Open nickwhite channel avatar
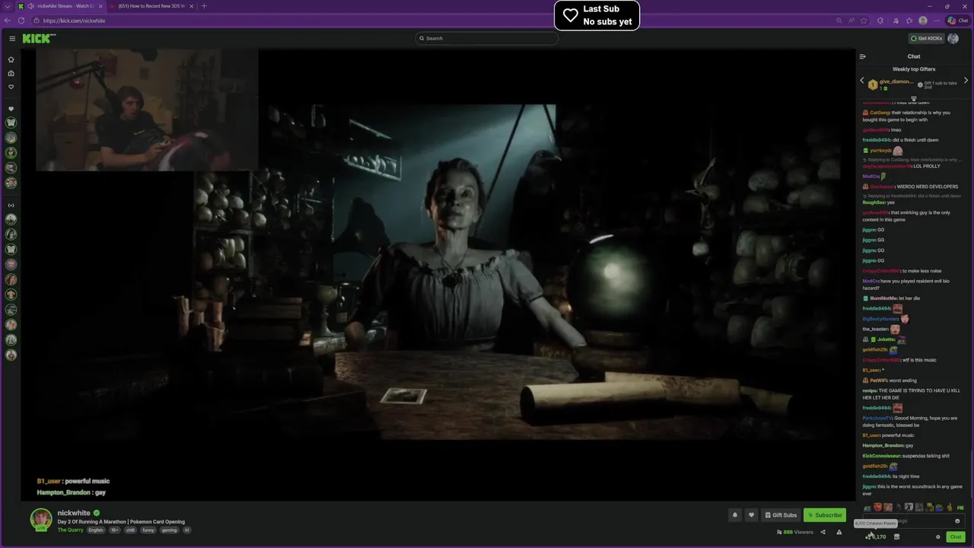Screen dimensions: 974x548 click(x=41, y=519)
